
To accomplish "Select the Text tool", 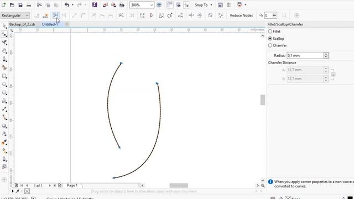I will coord(4,101).
